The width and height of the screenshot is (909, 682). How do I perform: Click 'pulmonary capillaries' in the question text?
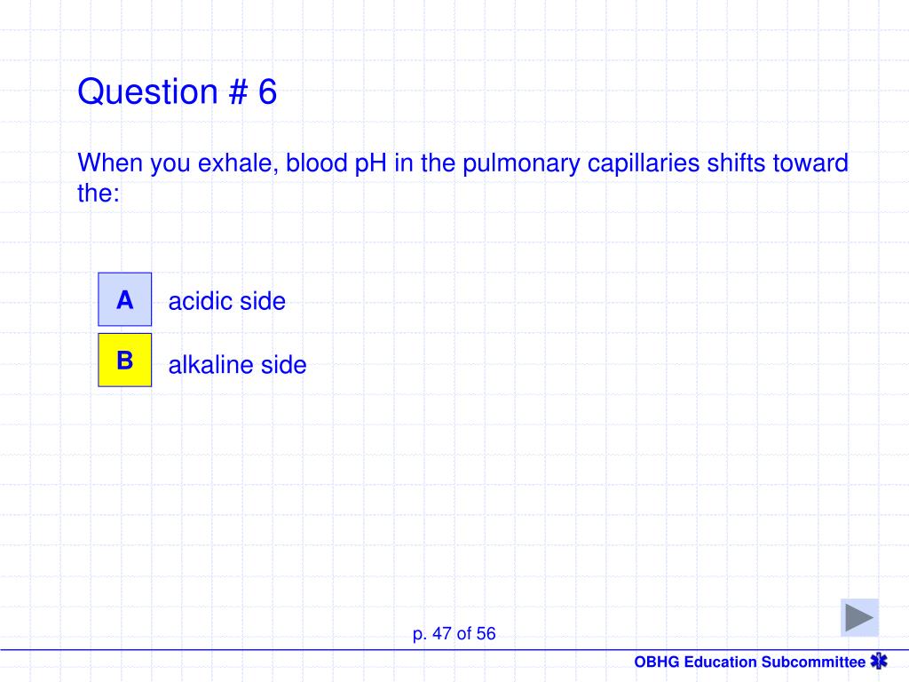(x=581, y=163)
